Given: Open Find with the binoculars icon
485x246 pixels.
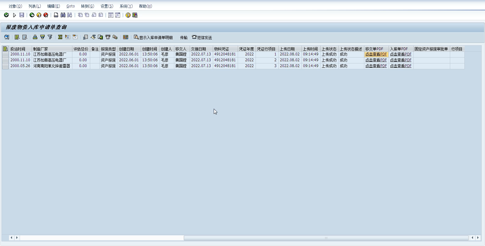Looking at the screenshot, I should tap(63, 15).
